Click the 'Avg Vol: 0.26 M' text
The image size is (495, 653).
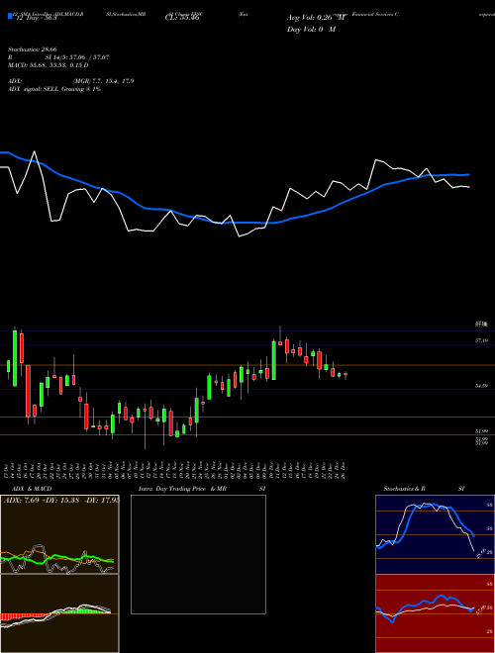coord(317,18)
